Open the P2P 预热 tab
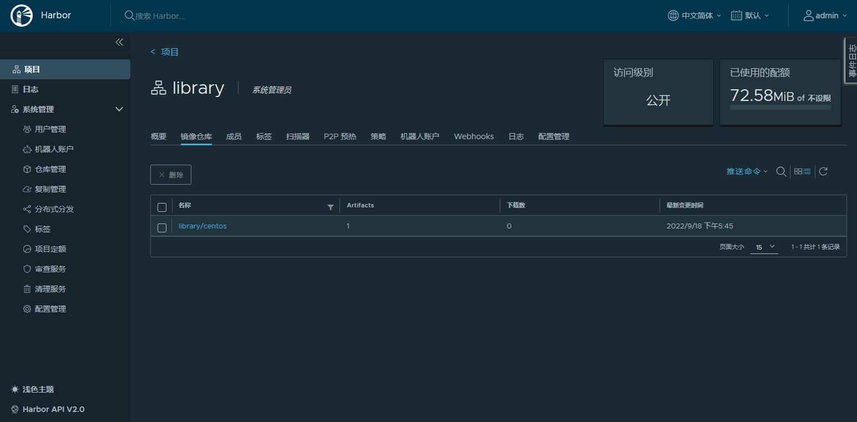Viewport: 857px width, 422px height. coord(340,136)
